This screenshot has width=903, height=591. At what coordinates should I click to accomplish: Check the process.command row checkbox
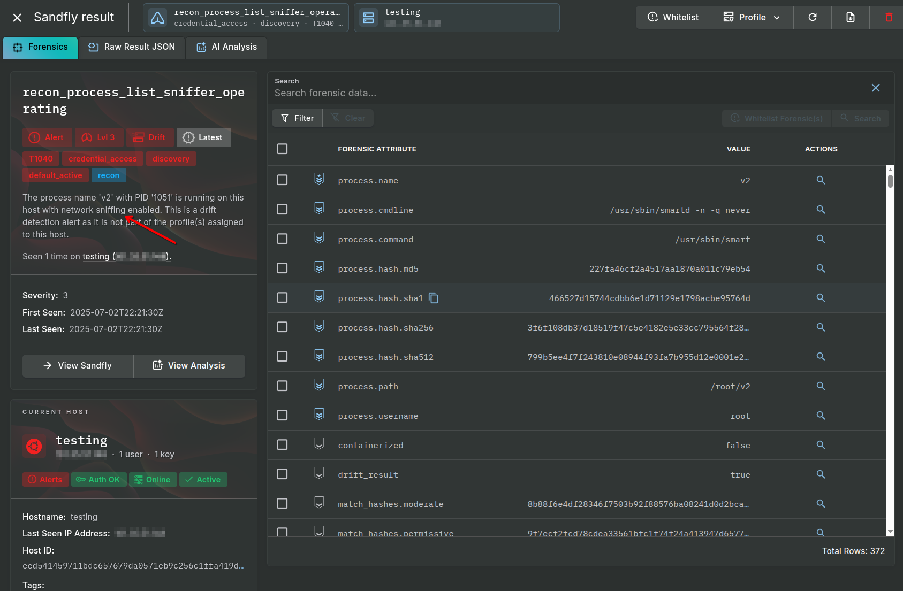[x=282, y=239]
